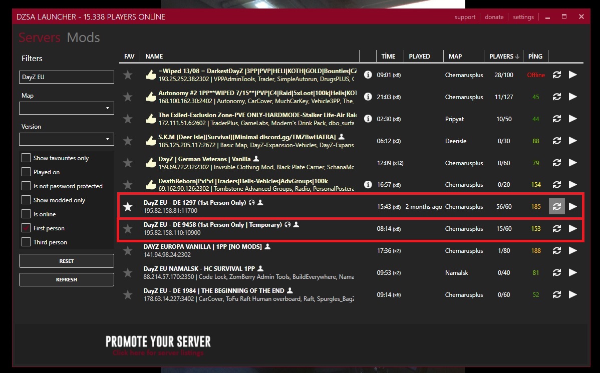The image size is (600, 373).
Task: Join the DayZ EU NAMALSK server
Action: pos(573,272)
